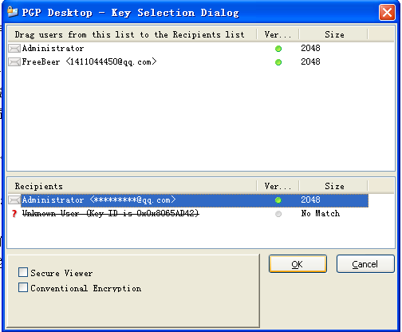Select the FreeBeer <1411044450@qq.com> row

[x=89, y=62]
